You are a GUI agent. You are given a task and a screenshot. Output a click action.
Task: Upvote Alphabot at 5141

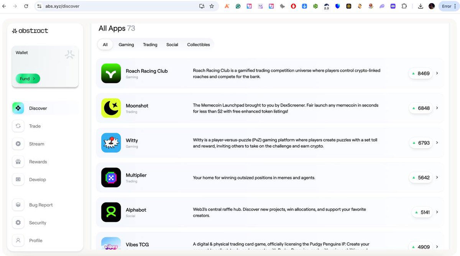point(422,212)
